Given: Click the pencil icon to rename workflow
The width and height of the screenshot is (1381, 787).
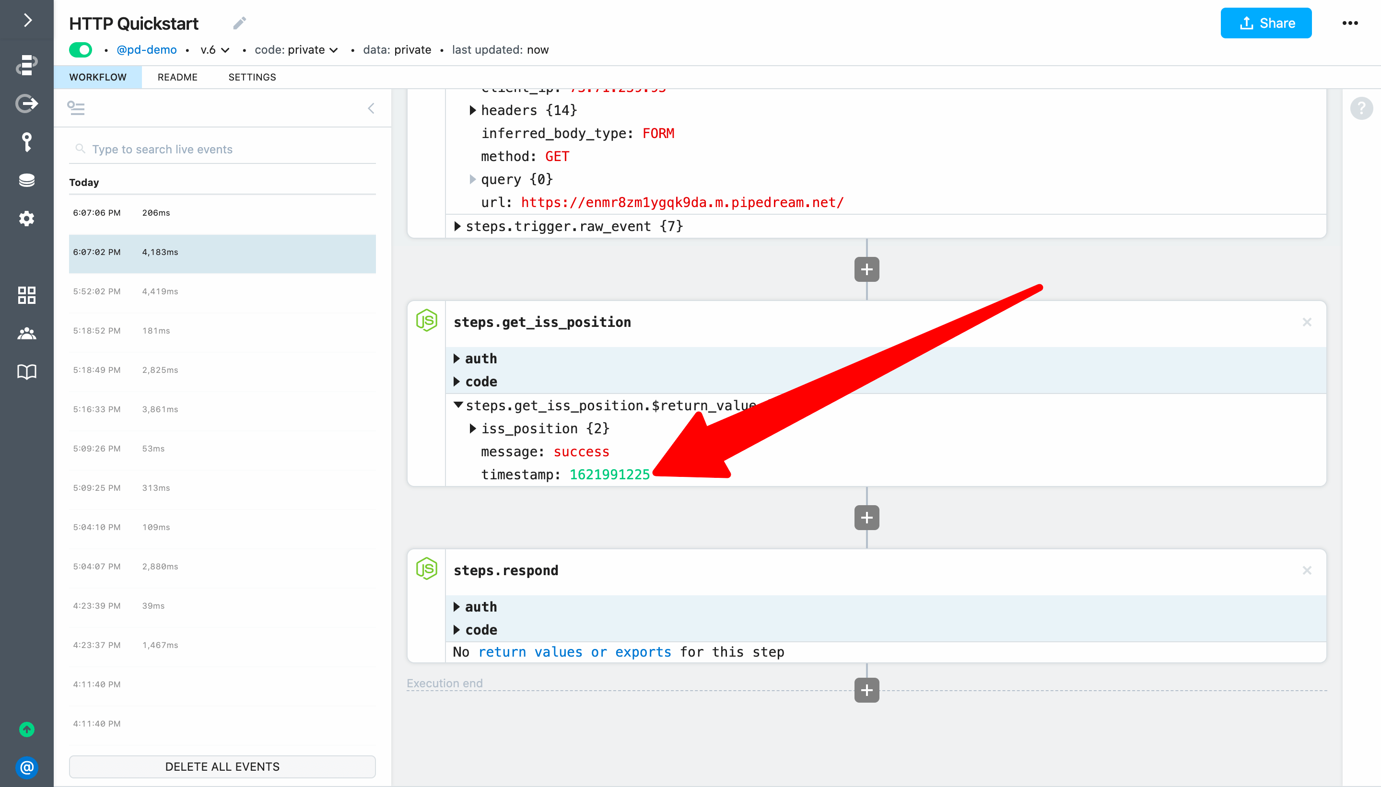Looking at the screenshot, I should pos(240,23).
